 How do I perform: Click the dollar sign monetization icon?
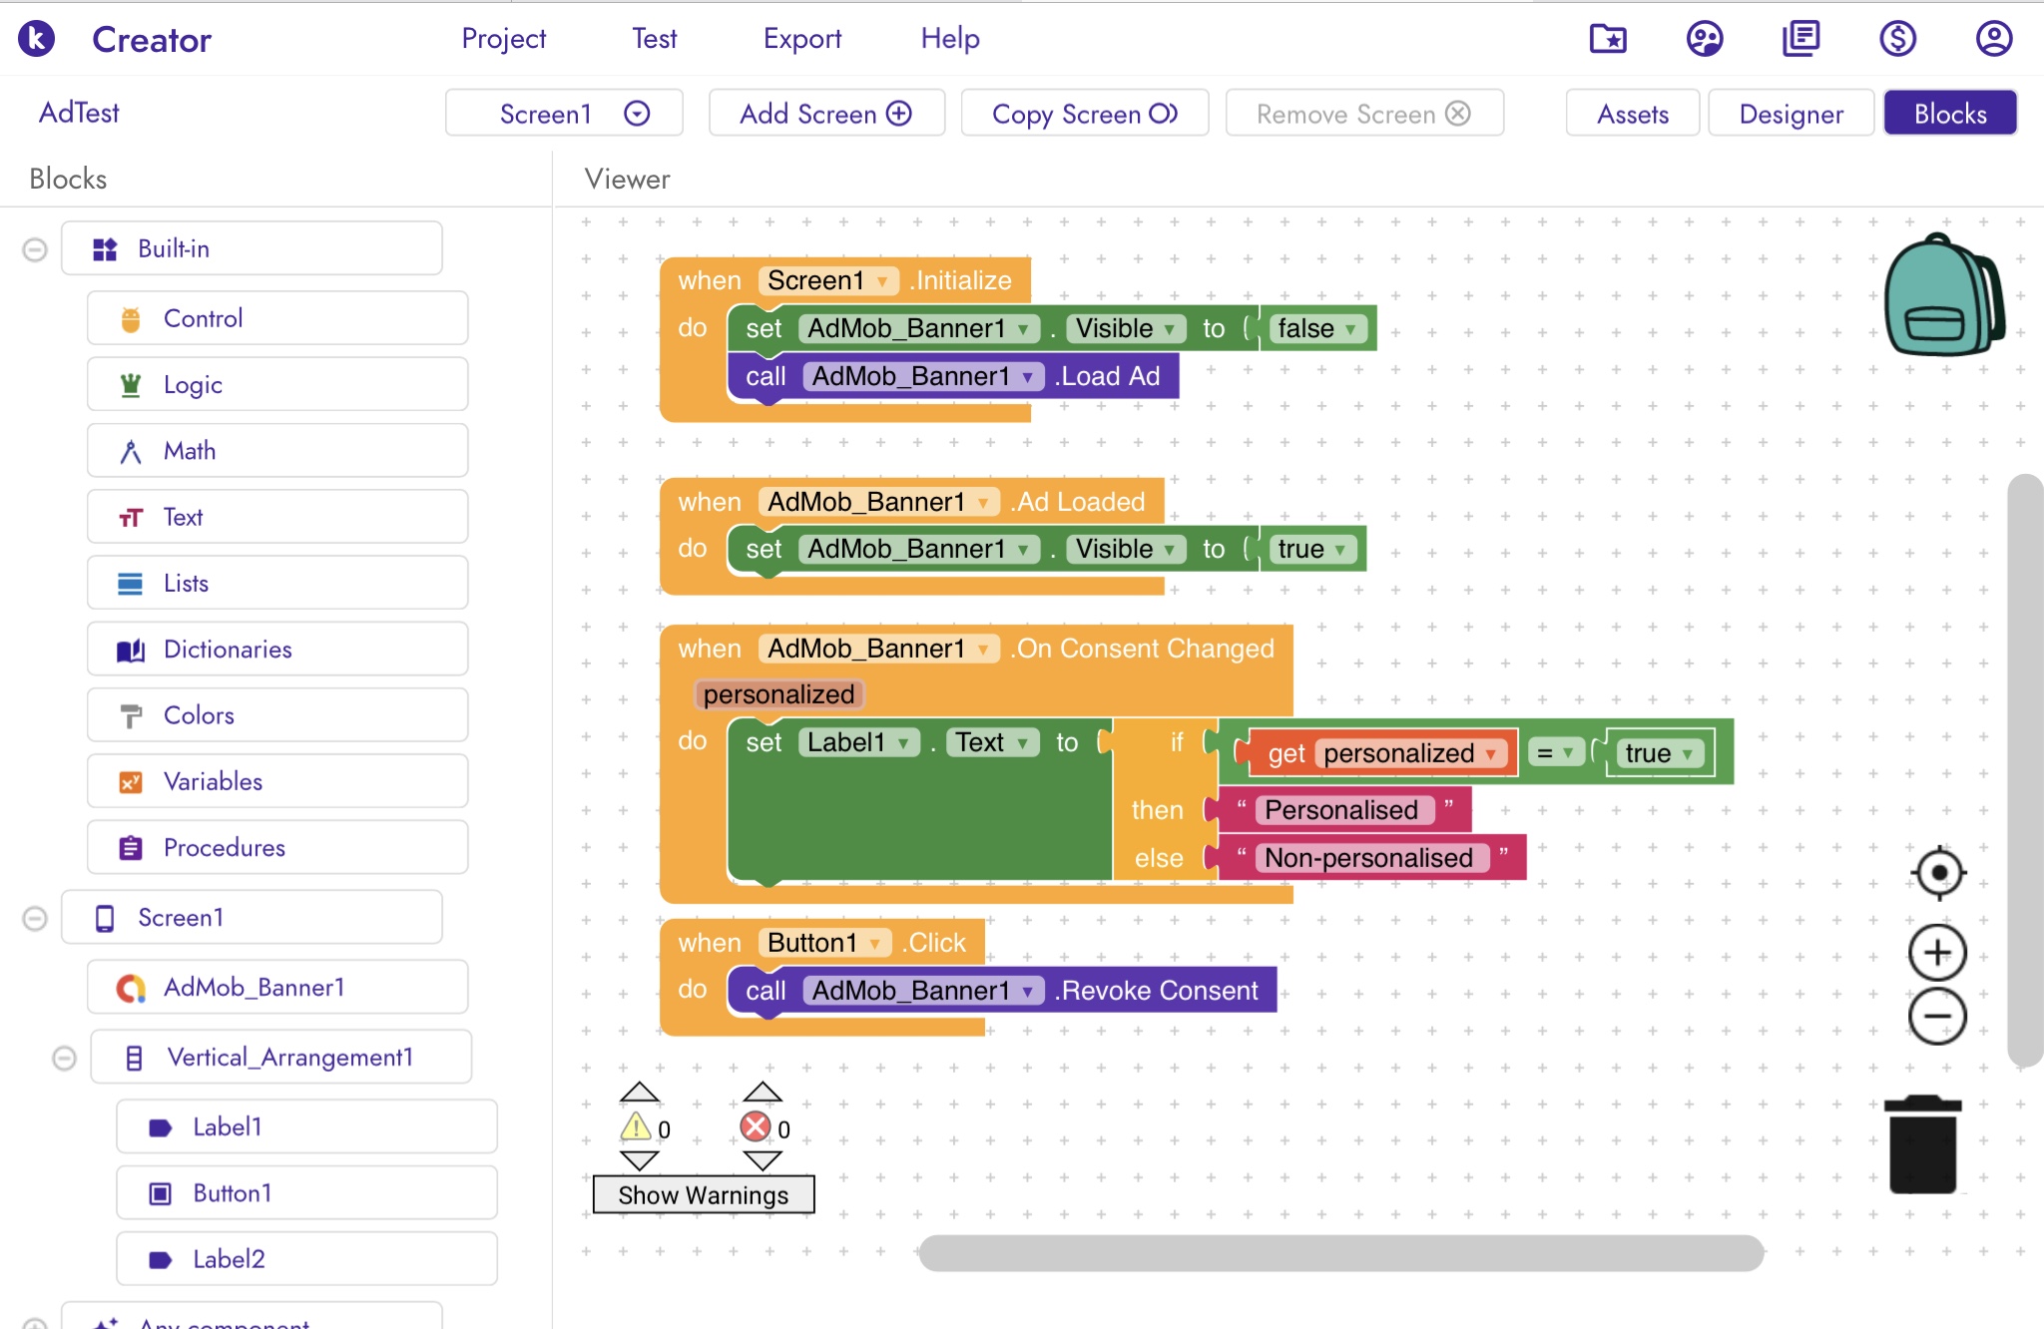point(1897,39)
